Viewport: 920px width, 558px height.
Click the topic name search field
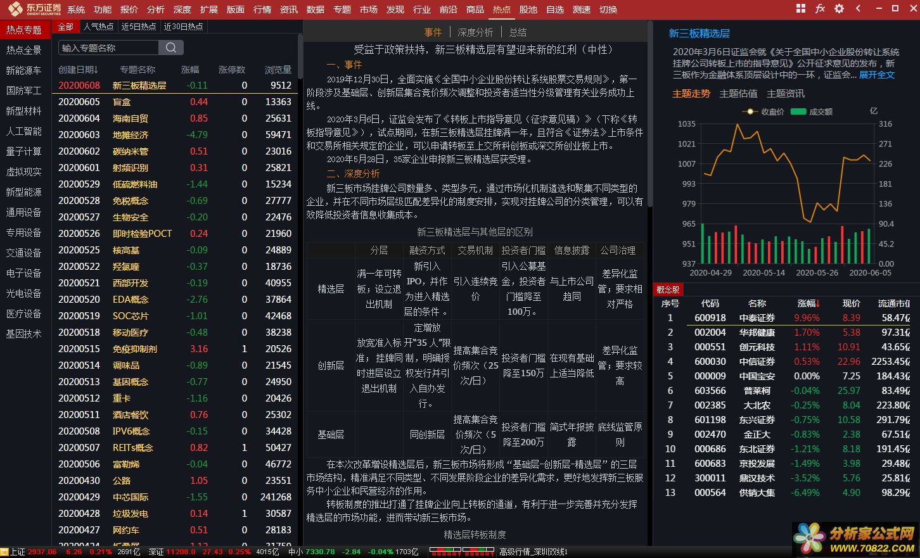pyautogui.click(x=108, y=48)
